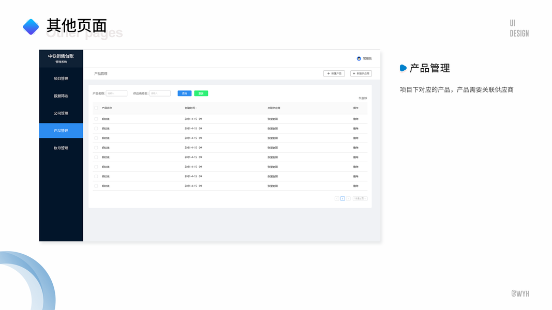This screenshot has width=552, height=310.
Task: Click the green 重置 button
Action: pos(201,94)
